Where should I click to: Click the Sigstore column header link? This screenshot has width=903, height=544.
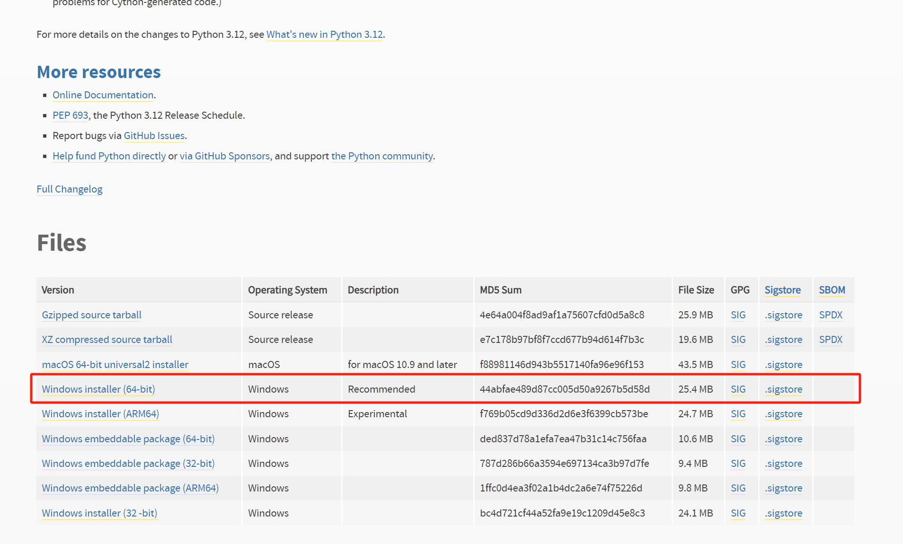(x=782, y=290)
